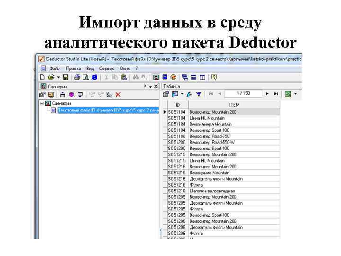
Task: Click the purple Processing wizard icon
Action: point(72,95)
